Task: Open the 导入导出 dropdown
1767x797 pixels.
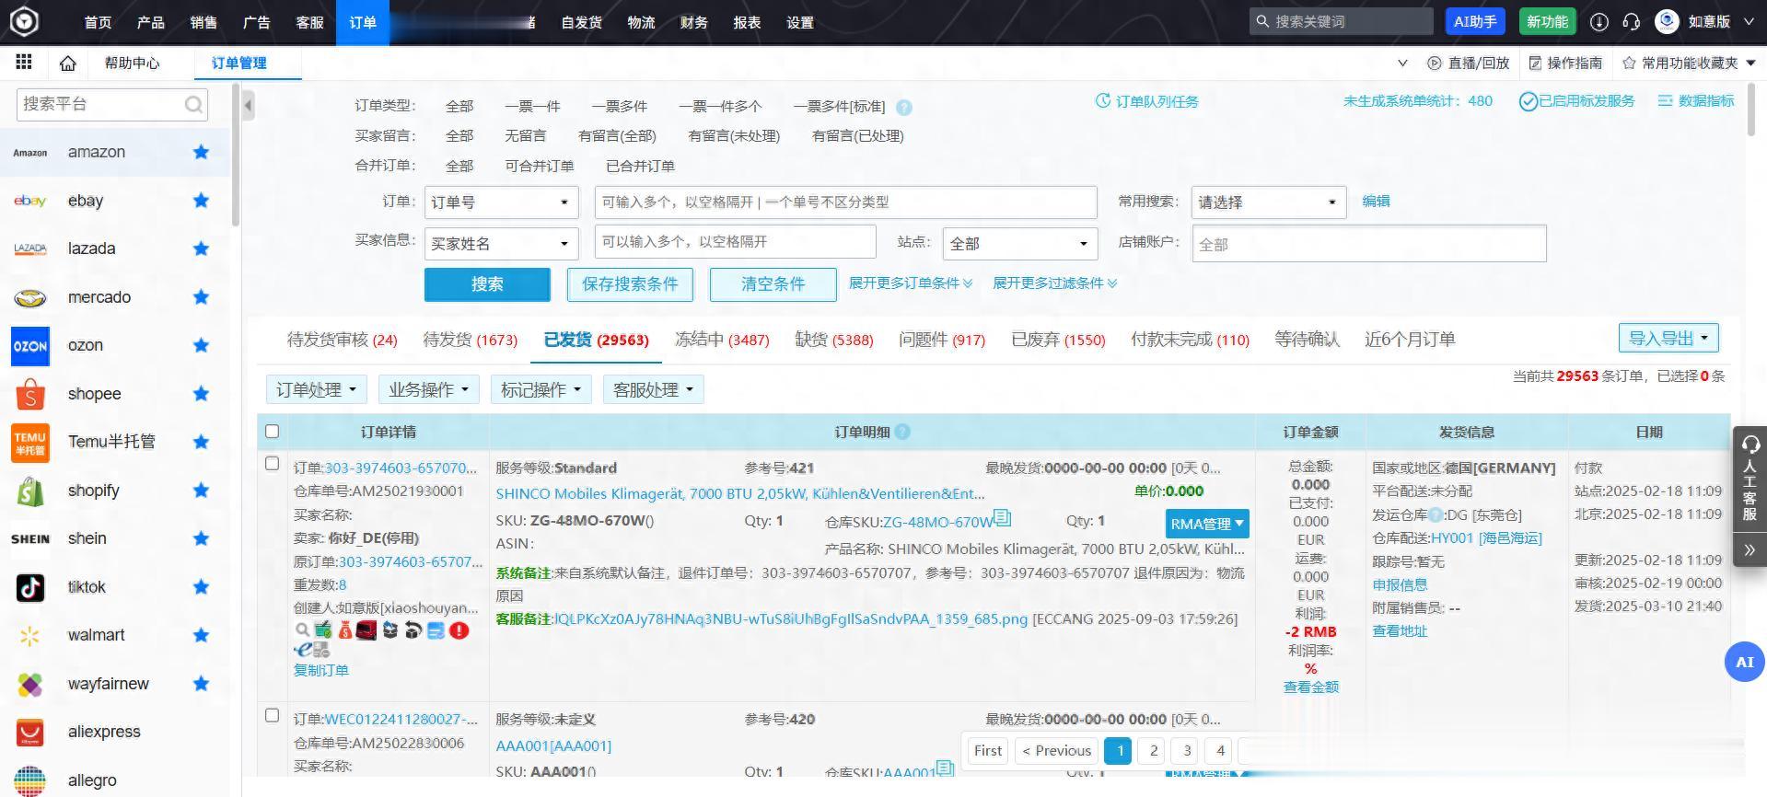Action: [x=1668, y=338]
